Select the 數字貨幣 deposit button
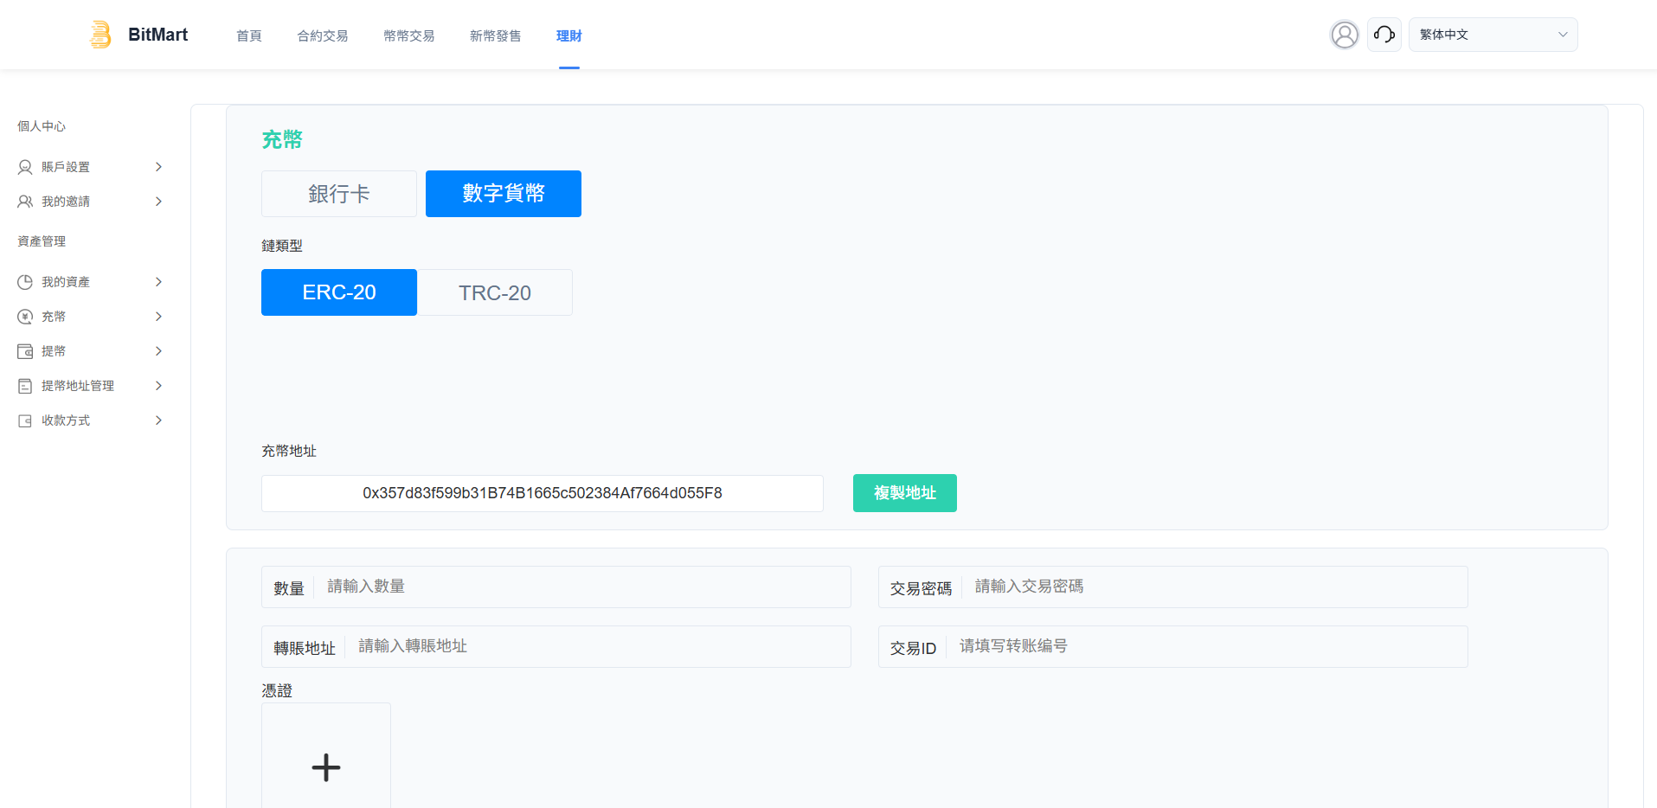The height and width of the screenshot is (808, 1657). click(x=504, y=194)
